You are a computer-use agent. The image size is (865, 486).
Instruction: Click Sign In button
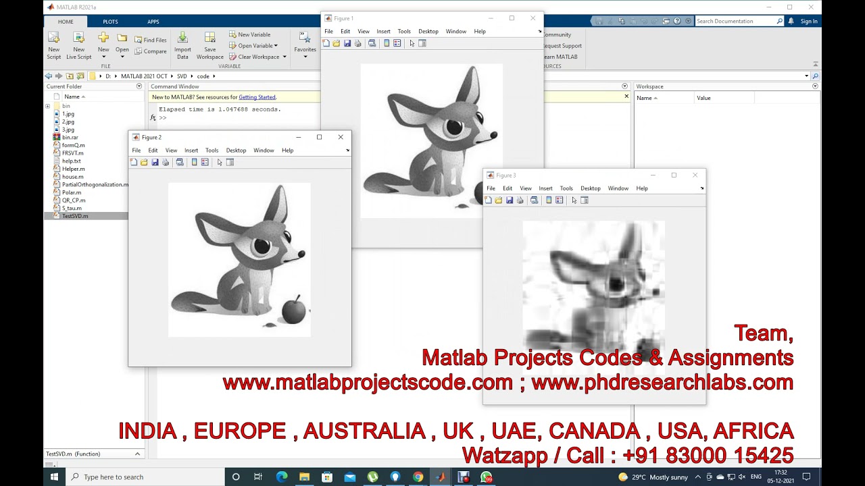coord(809,21)
